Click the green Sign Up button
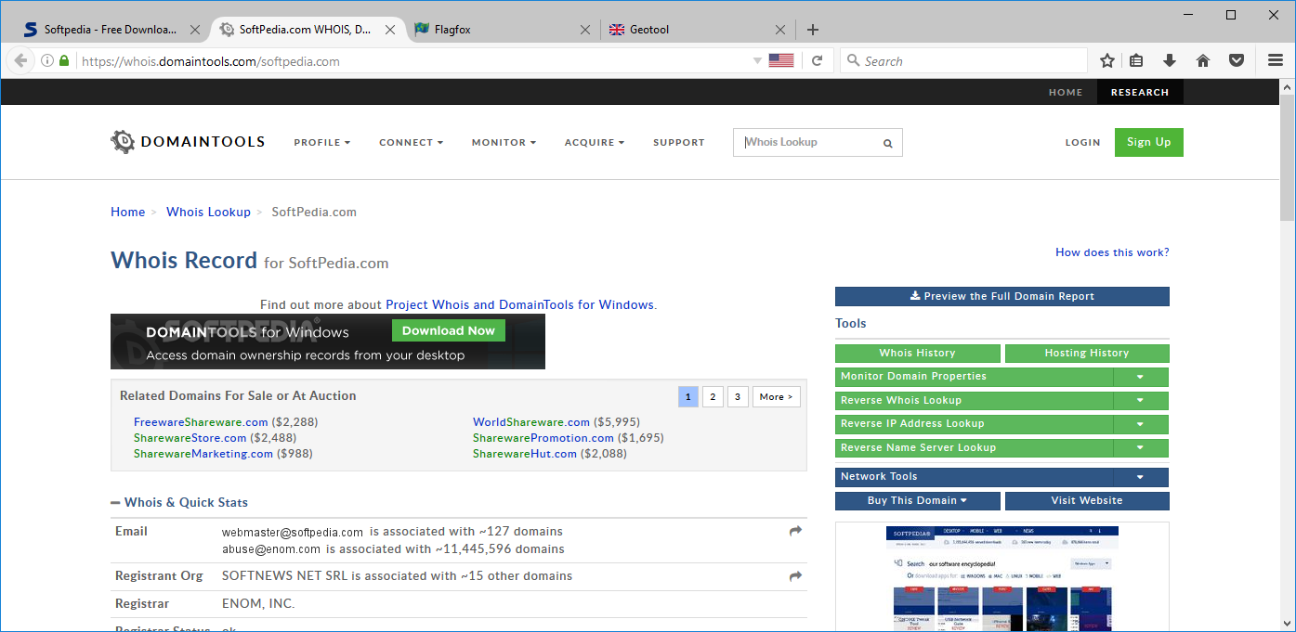This screenshot has width=1296, height=632. tap(1149, 142)
